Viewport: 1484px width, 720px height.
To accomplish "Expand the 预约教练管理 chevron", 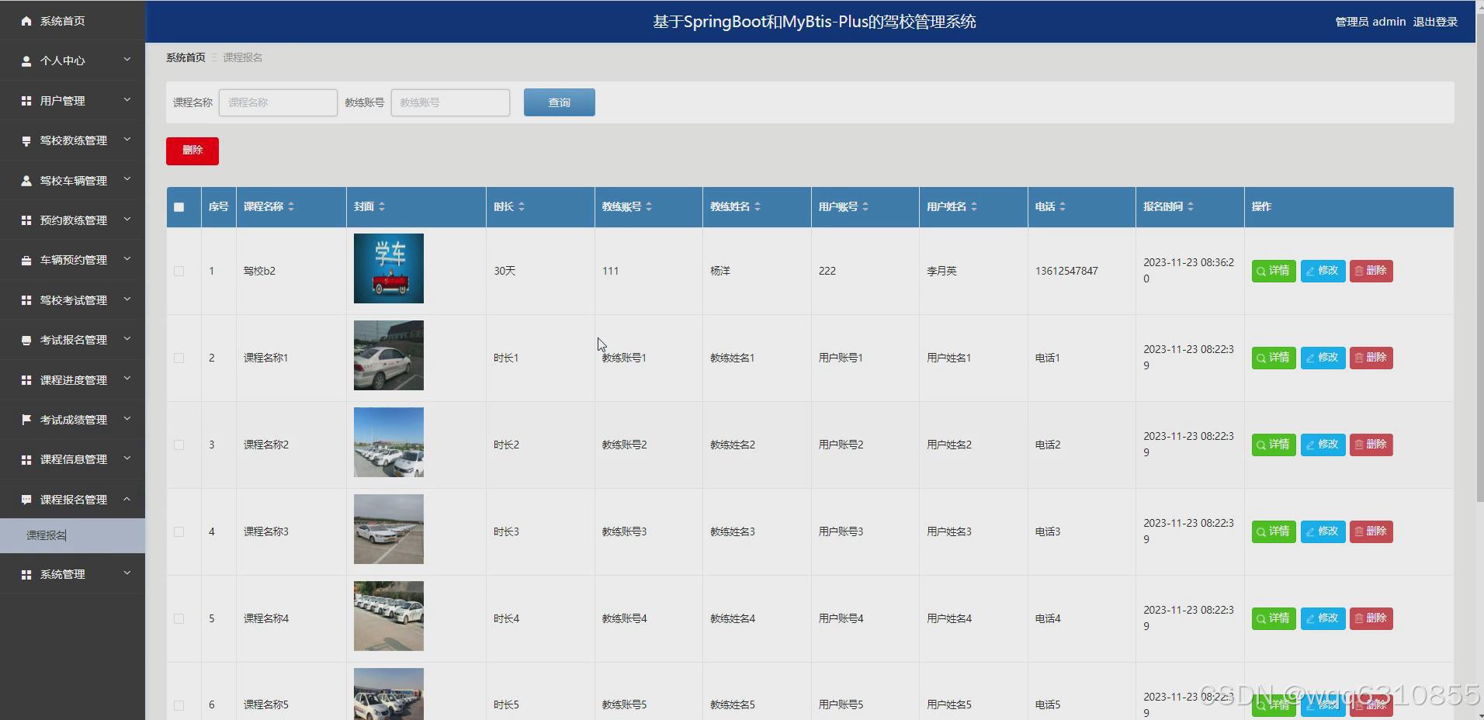I will (127, 220).
